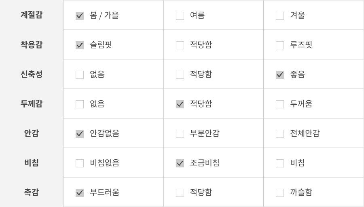Check the 까슬함 checkbox
This screenshot has width=364, height=207.
click(x=280, y=193)
